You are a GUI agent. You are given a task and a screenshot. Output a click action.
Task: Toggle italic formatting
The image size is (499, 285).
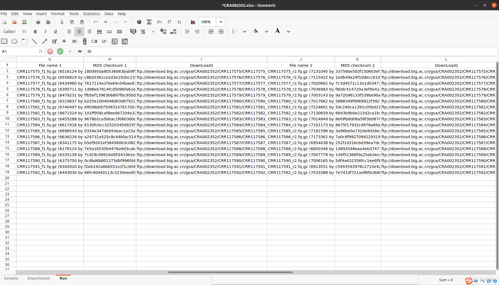(45, 32)
